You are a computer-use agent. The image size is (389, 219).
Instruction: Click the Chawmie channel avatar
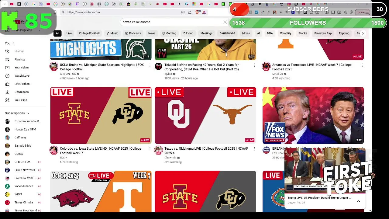[158, 150]
